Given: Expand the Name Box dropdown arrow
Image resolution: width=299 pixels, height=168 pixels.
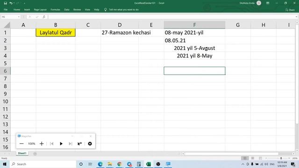Looking at the screenshot, I should [x=19, y=17].
